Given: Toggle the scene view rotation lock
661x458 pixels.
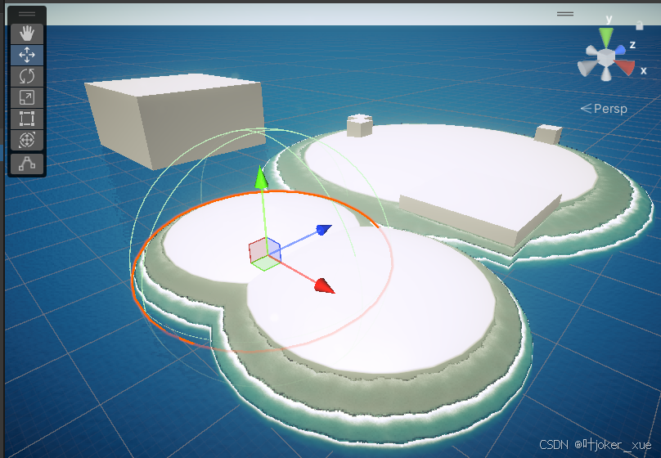Looking at the screenshot, I should coord(640,25).
